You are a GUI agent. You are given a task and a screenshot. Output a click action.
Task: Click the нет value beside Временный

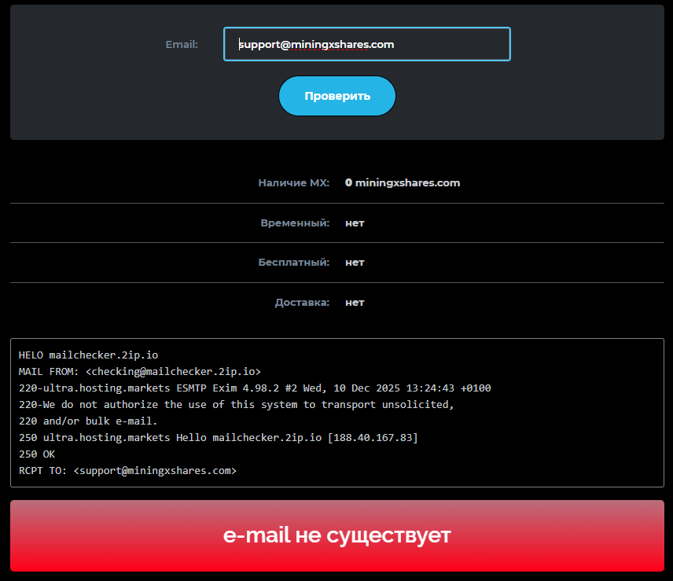point(355,223)
